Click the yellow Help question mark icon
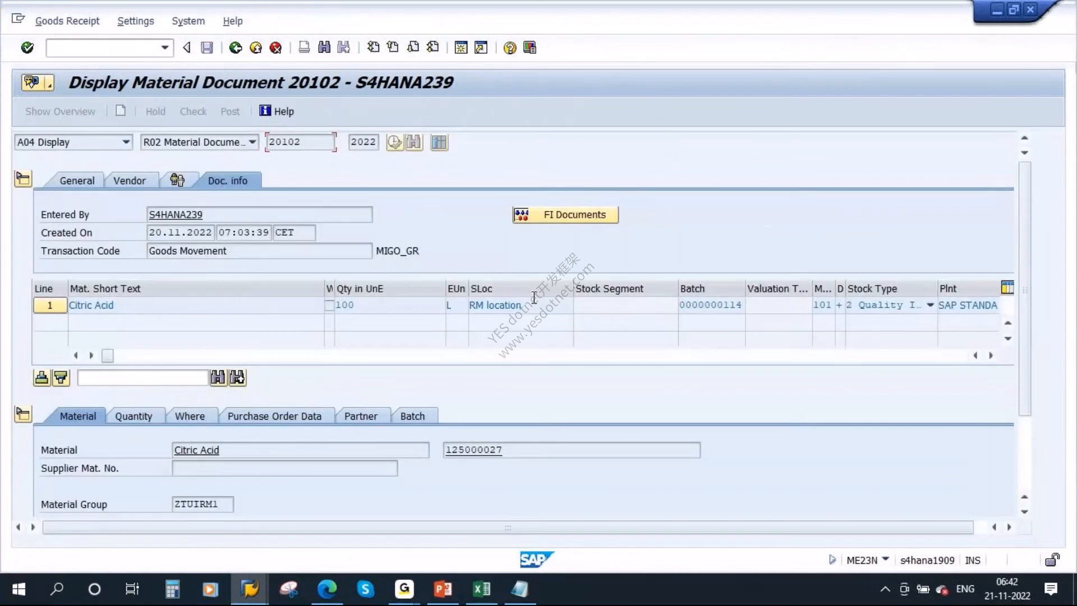 point(509,48)
